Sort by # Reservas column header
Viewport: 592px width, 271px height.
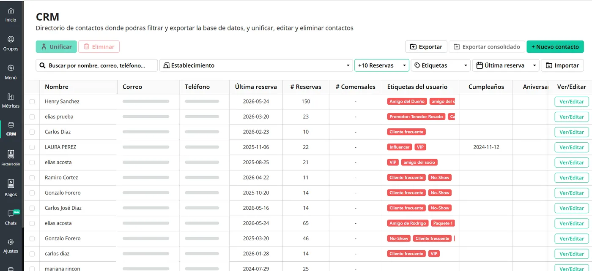306,87
